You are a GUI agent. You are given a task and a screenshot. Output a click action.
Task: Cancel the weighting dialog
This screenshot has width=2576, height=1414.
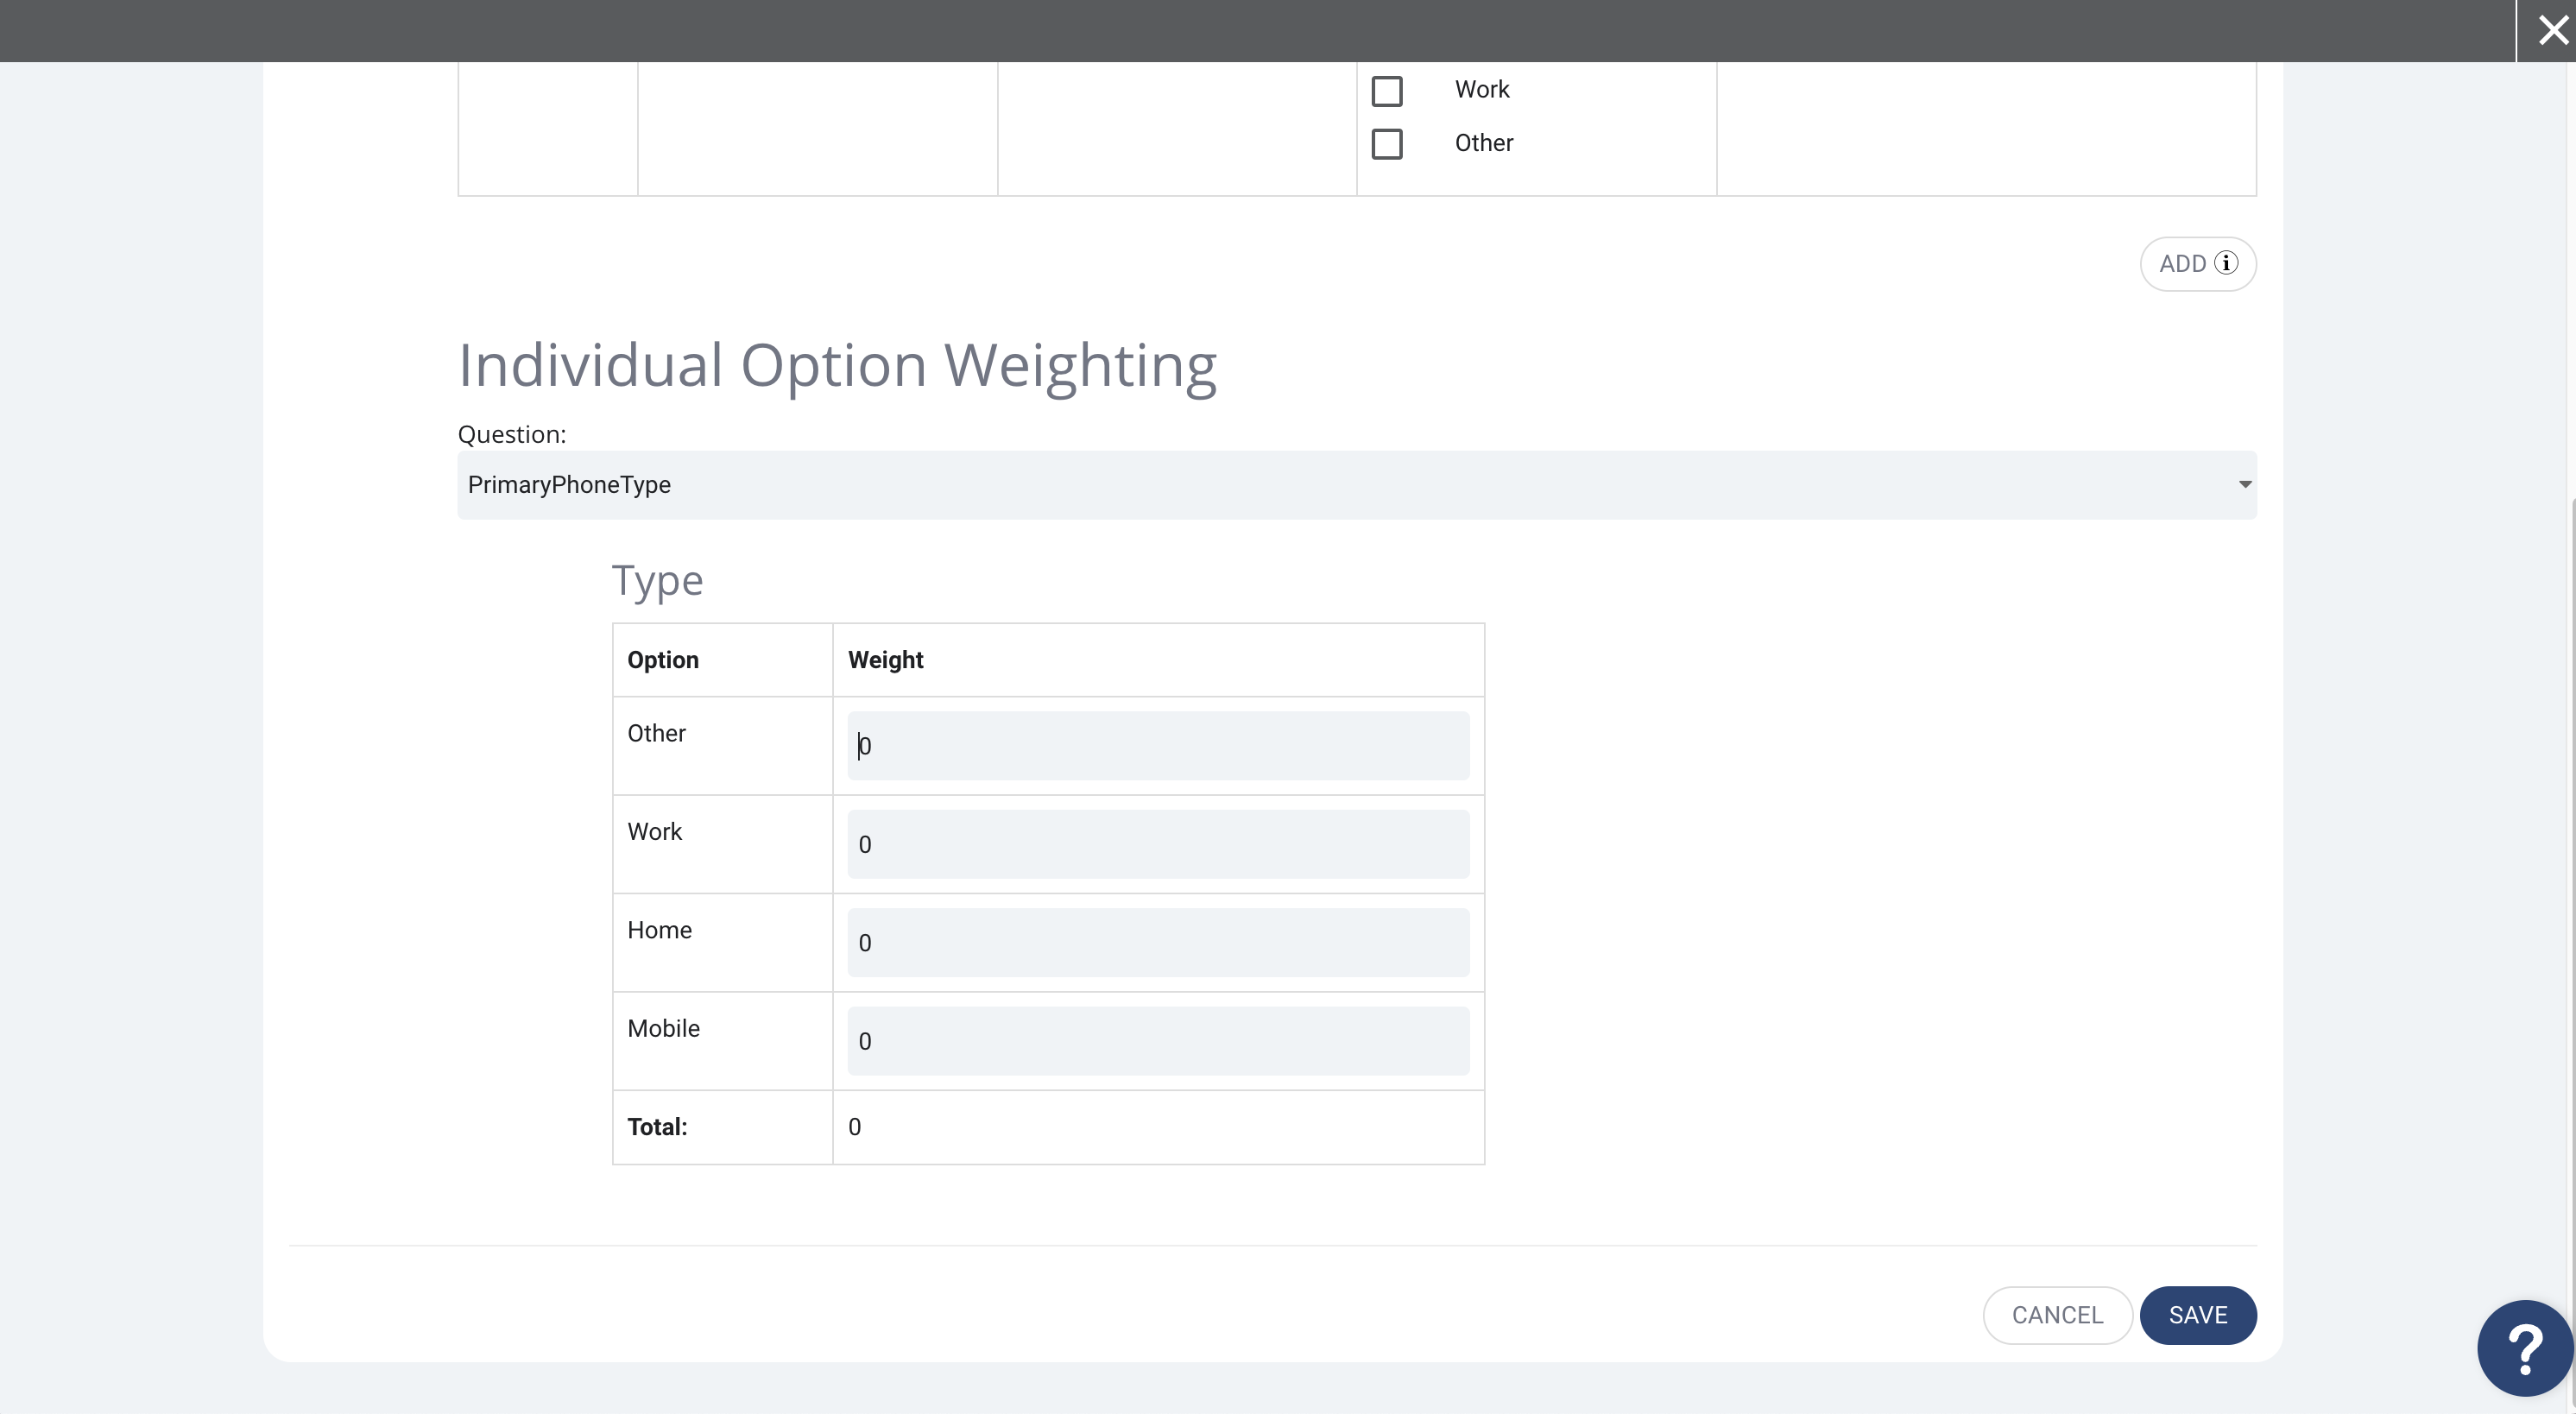2057,1315
